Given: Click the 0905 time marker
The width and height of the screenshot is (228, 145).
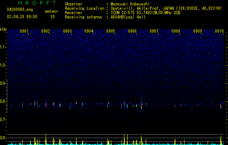Looking at the screenshot, I should 111,31.
